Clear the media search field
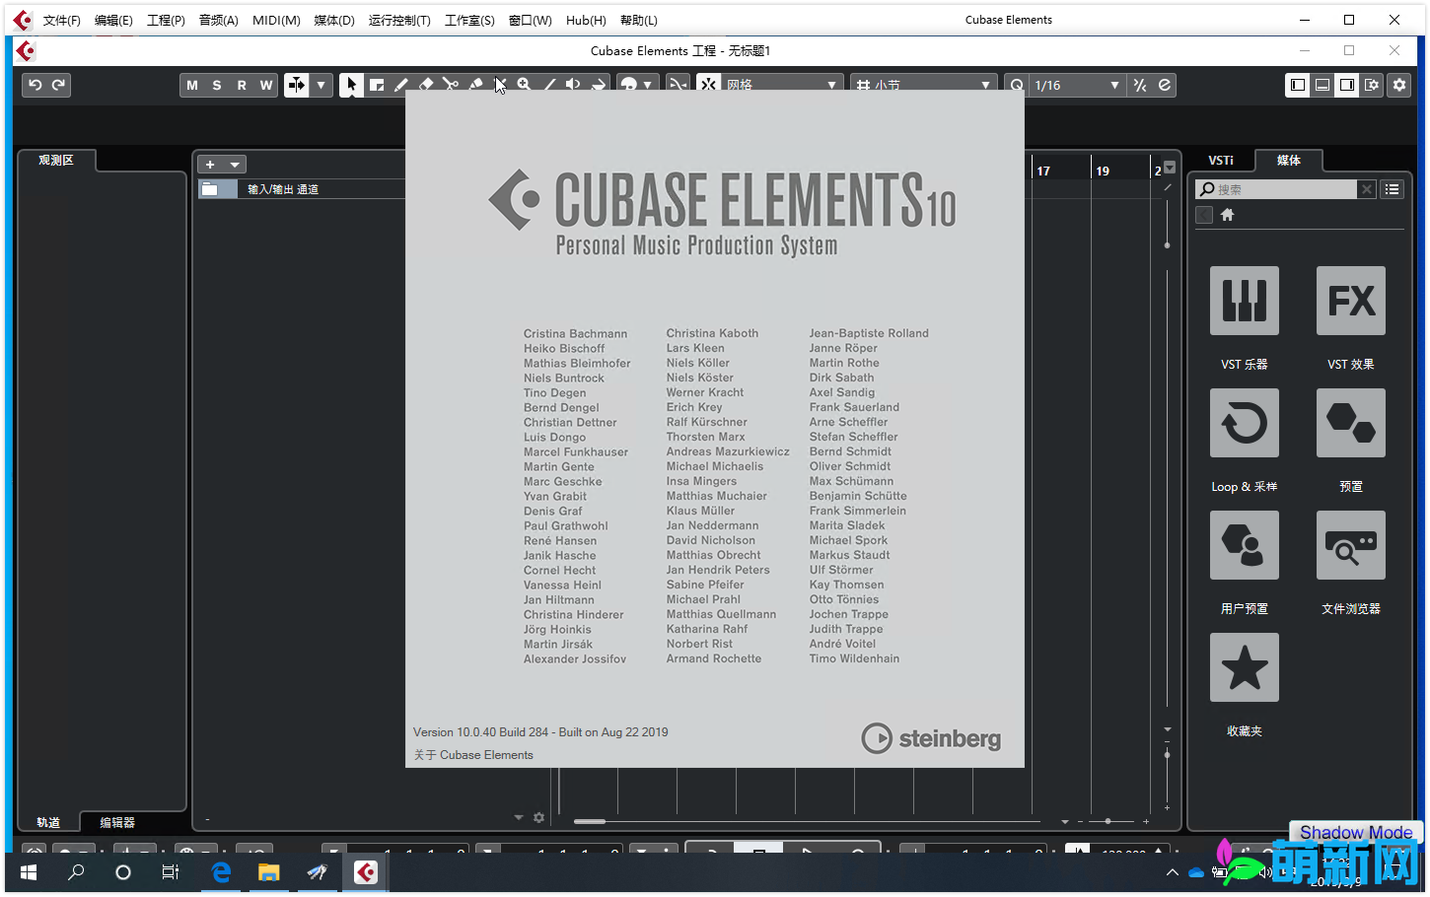The width and height of the screenshot is (1430, 897). point(1366,189)
